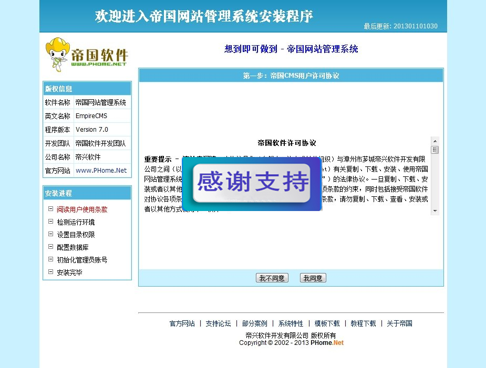The image size is (486, 368).
Task: Click the 安装进程 panel header
Action: [x=87, y=193]
